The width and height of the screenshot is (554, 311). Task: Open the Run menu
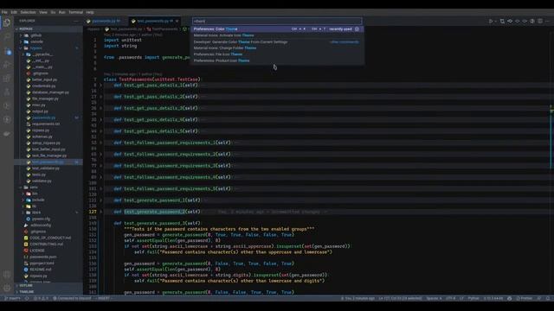coord(61,12)
